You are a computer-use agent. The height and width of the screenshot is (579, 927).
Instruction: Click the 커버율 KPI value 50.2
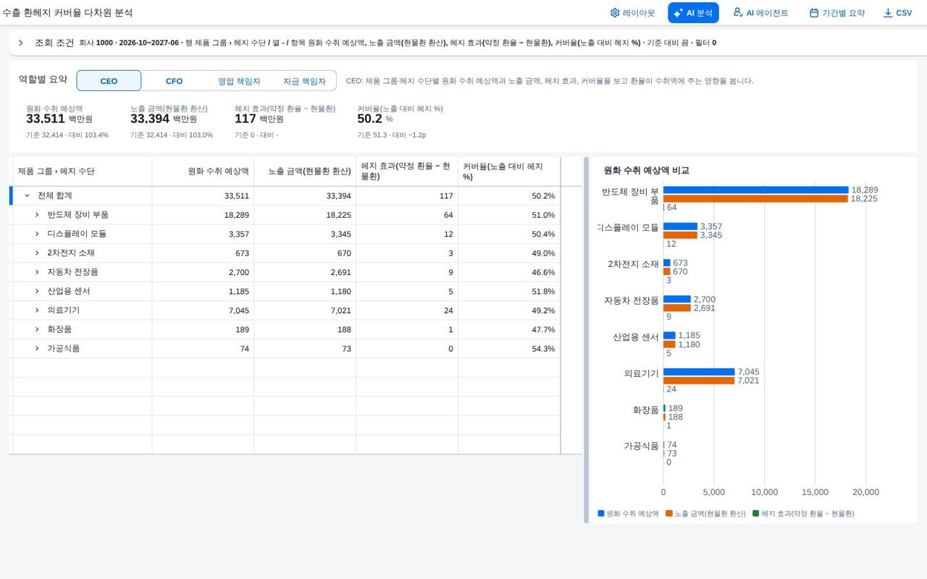point(369,119)
